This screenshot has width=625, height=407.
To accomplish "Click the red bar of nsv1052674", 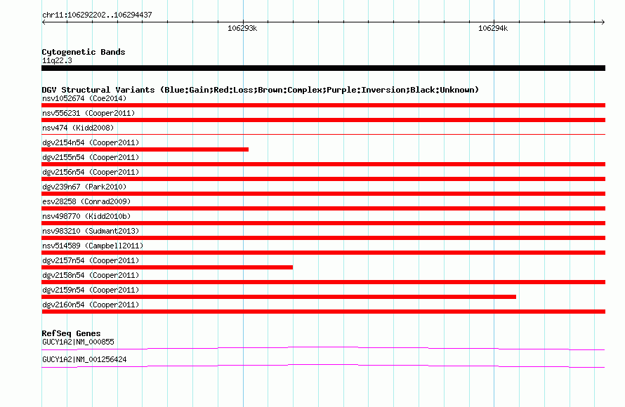I will coord(323,105).
